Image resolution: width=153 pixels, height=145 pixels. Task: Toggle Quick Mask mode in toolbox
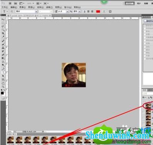click(x=3, y=98)
